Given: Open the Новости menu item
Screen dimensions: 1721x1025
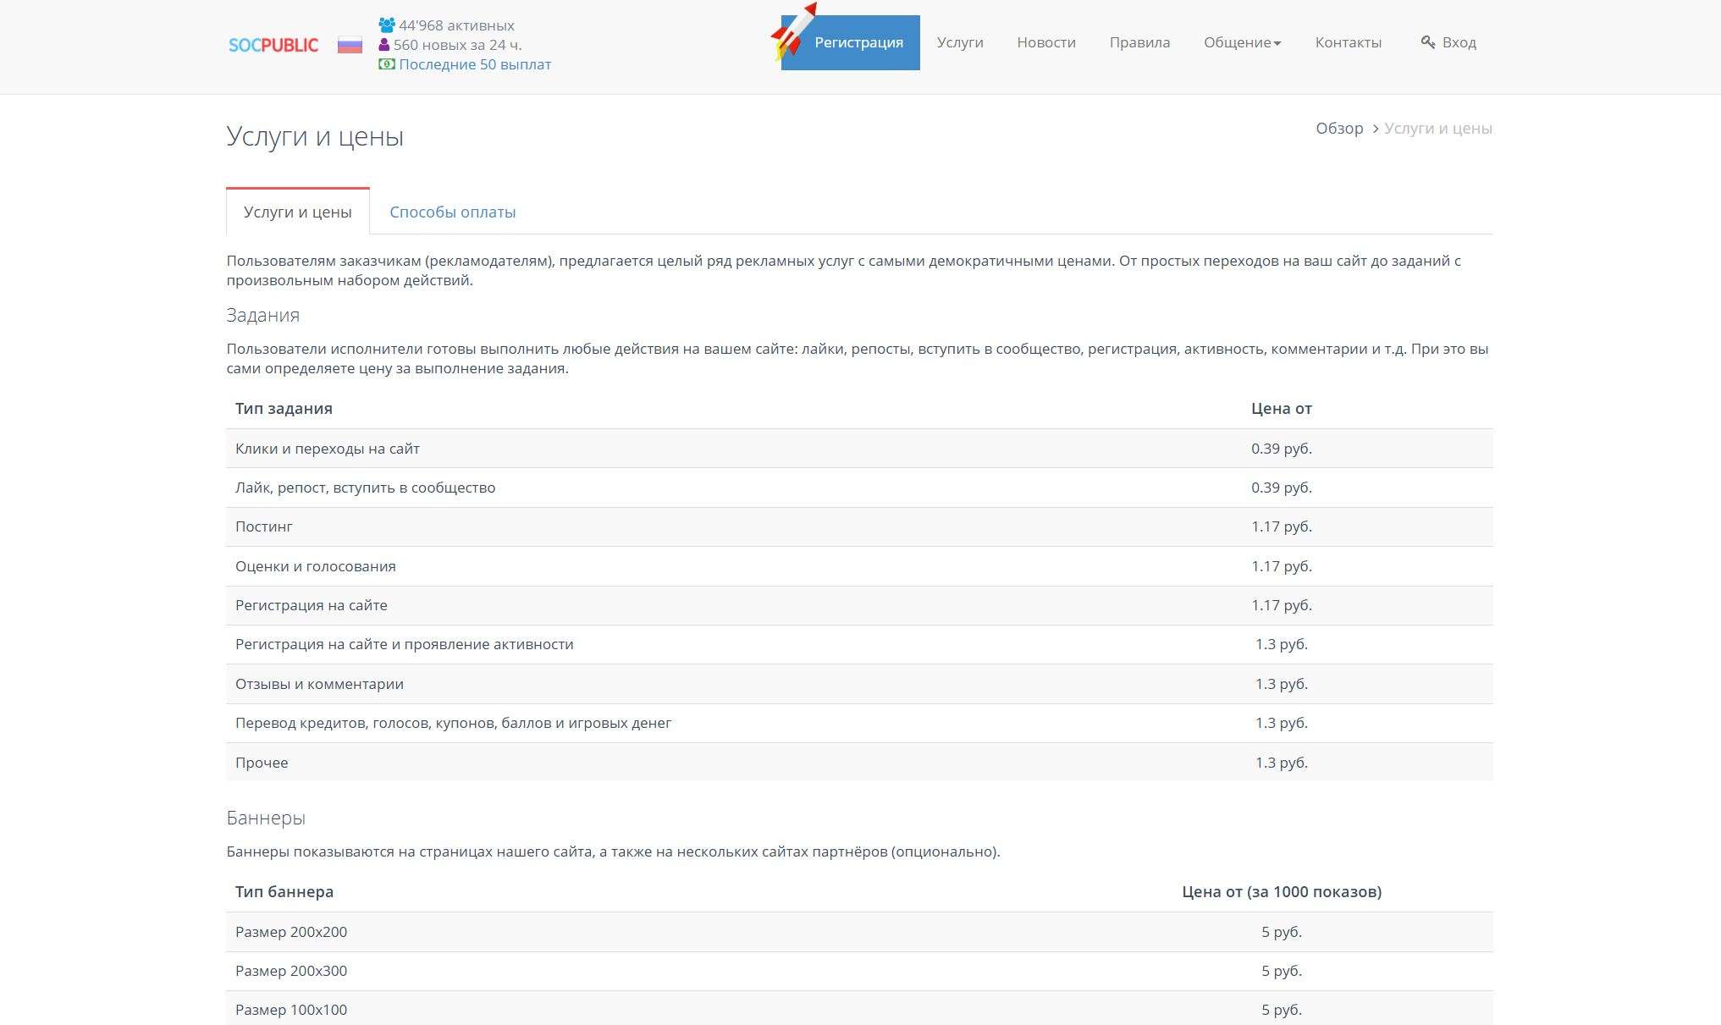Looking at the screenshot, I should pyautogui.click(x=1046, y=42).
